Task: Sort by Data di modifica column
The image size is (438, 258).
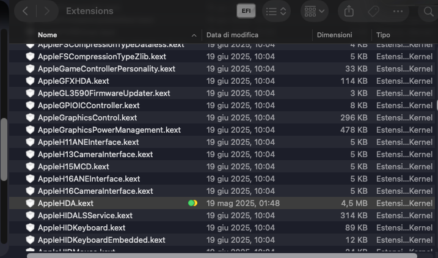Action: 232,35
